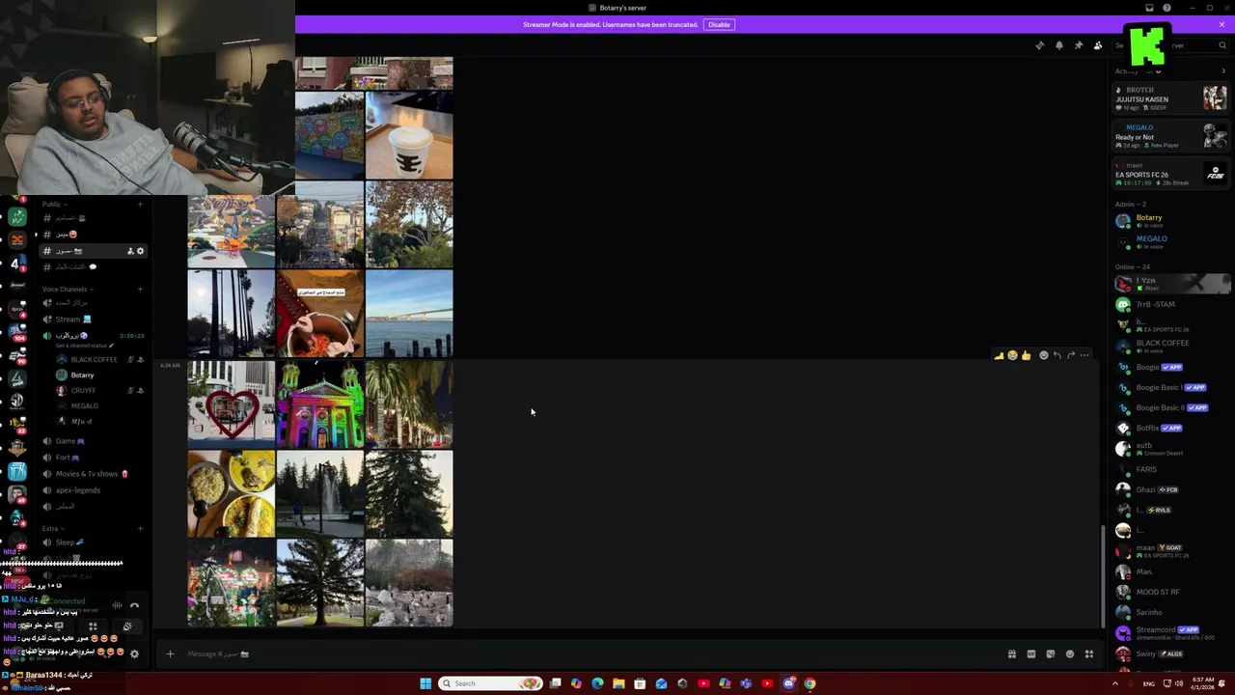Image resolution: width=1235 pixels, height=695 pixels.
Task: Open the bay bridge water photo
Action: point(409,314)
